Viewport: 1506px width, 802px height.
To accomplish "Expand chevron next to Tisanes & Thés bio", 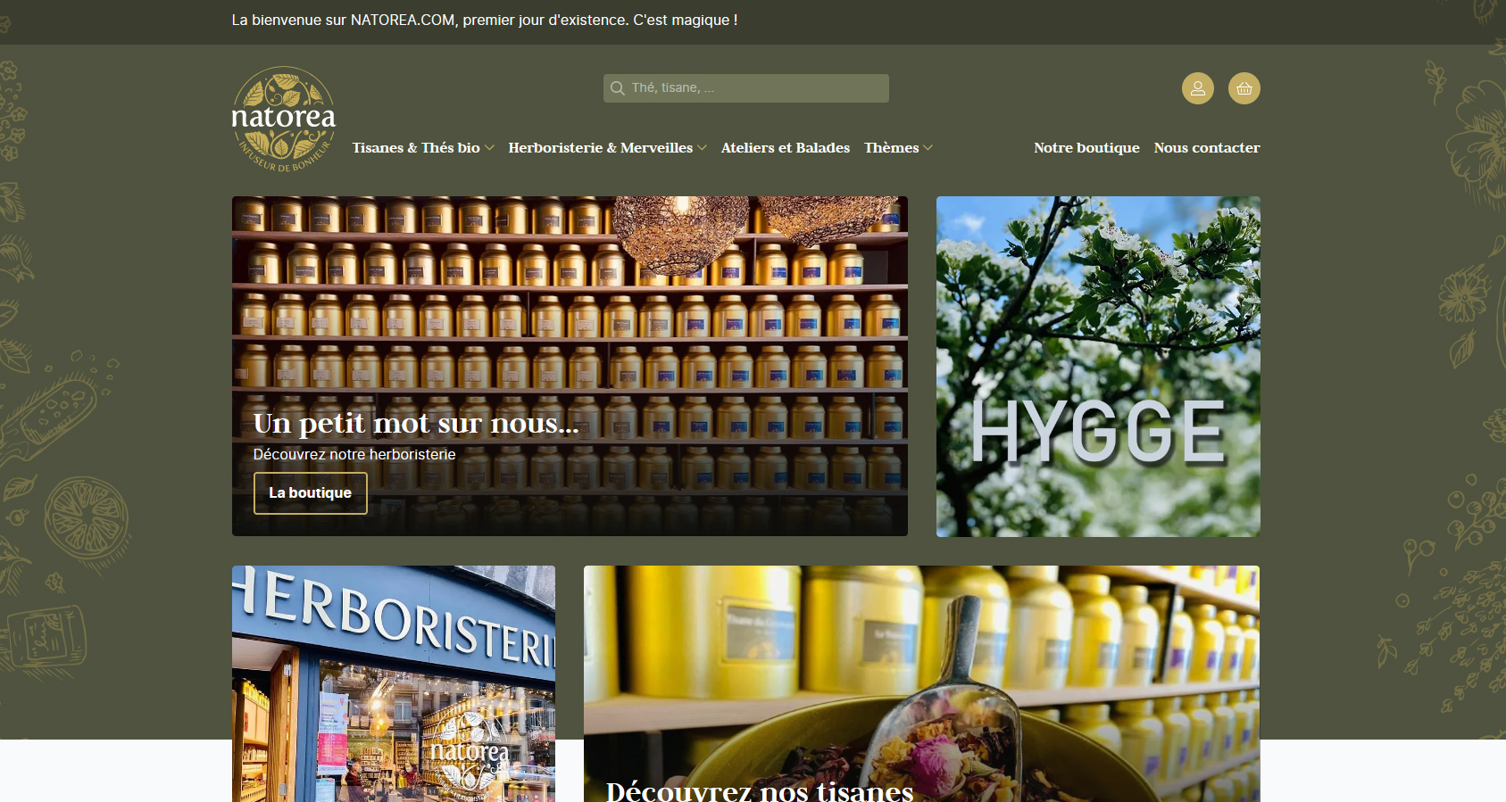I will pyautogui.click(x=489, y=148).
